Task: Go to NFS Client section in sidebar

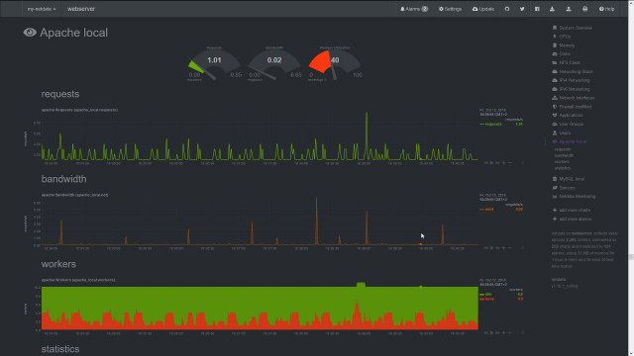Action: (x=566, y=62)
